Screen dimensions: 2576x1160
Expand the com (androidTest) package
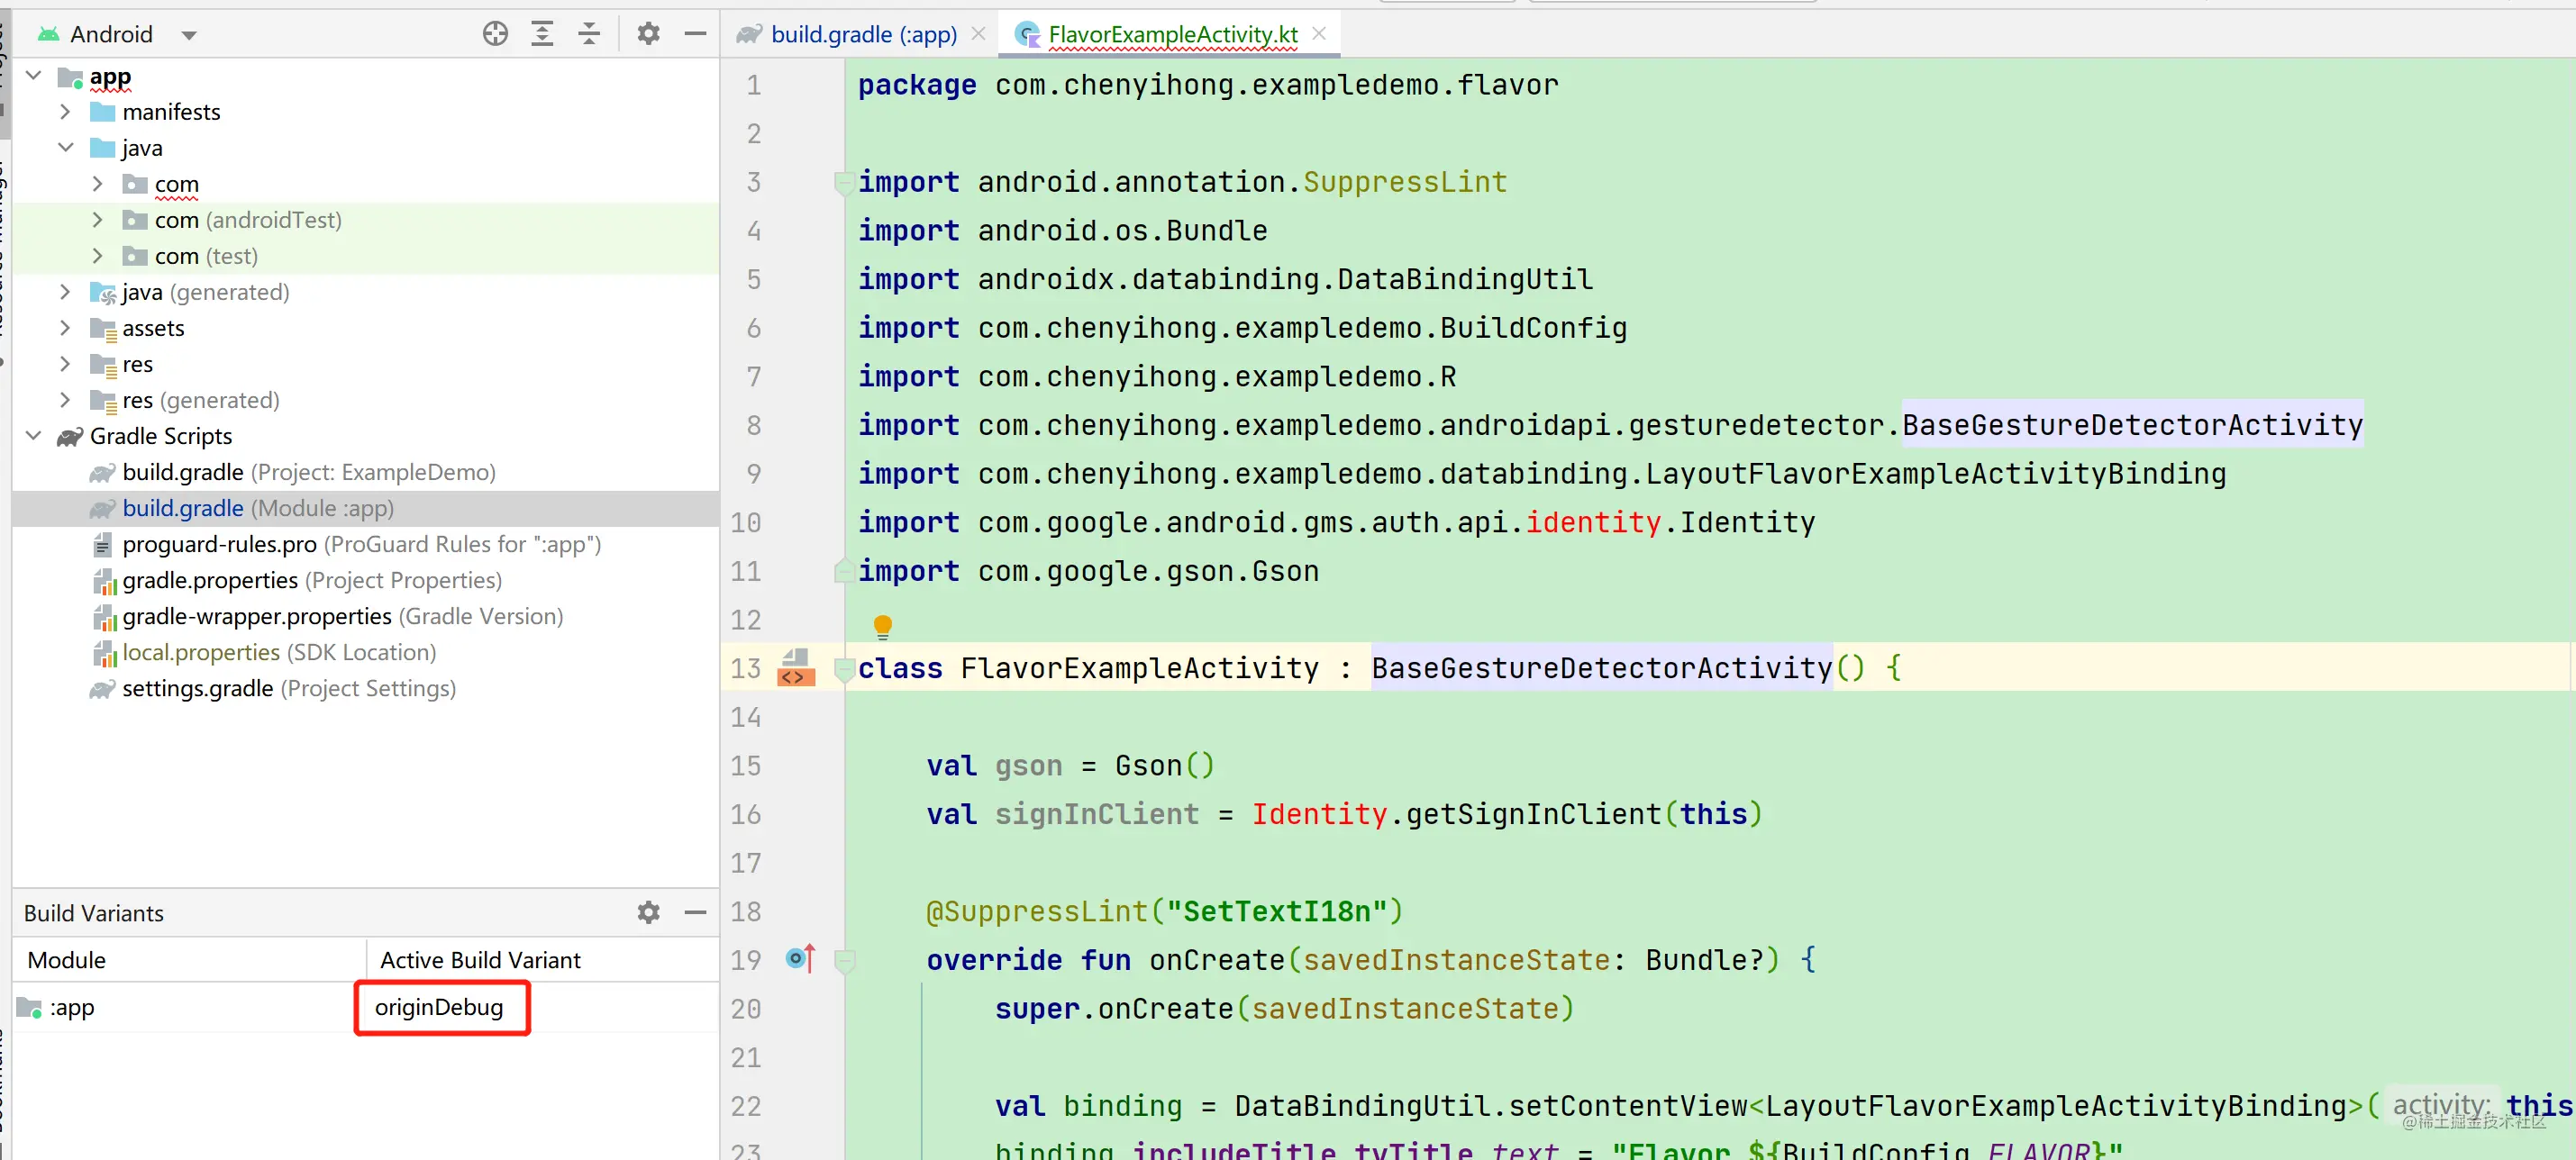pos(98,220)
